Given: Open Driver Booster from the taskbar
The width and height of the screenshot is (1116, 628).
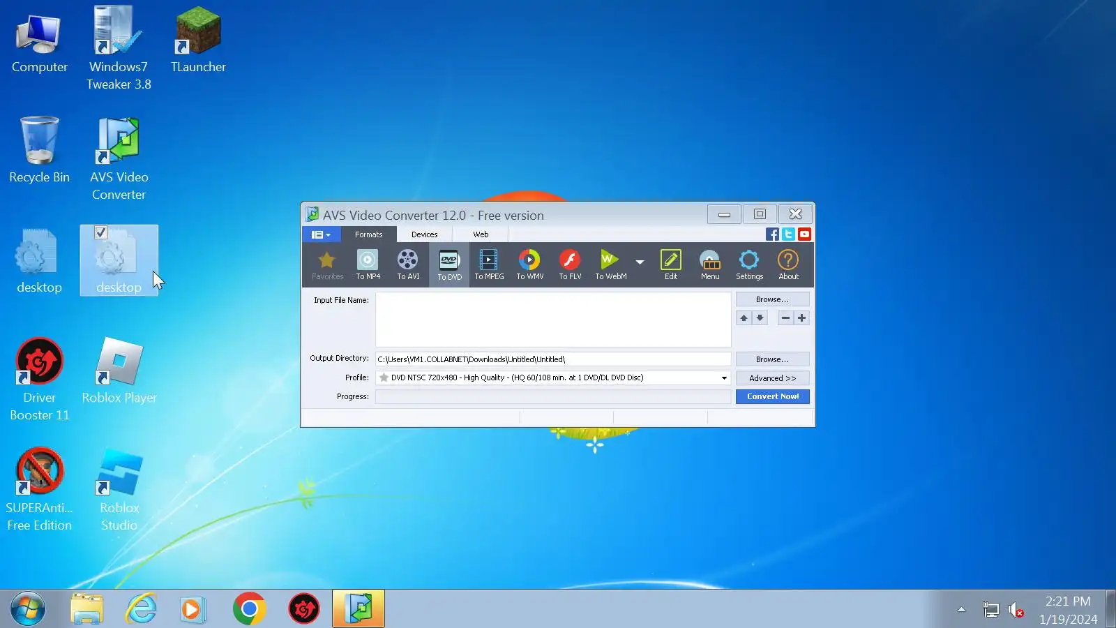Looking at the screenshot, I should click(x=304, y=609).
